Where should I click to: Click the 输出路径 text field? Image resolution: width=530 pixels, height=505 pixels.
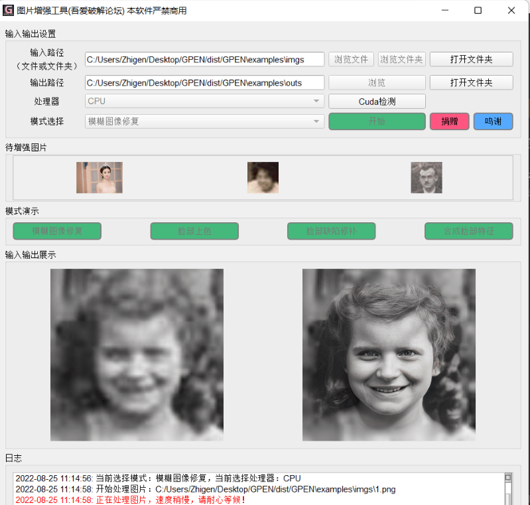pos(204,82)
